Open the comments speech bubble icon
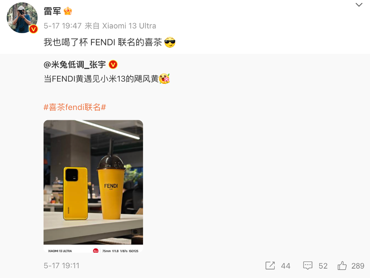370x278 pixels. coord(308,266)
